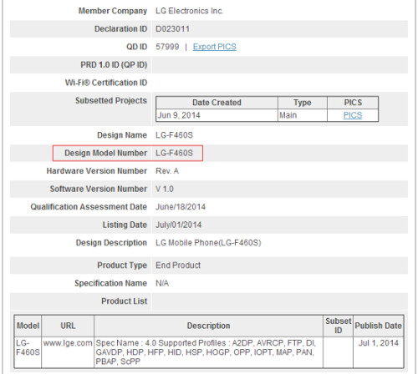Click the Type column header
418x374 pixels.
pos(302,103)
